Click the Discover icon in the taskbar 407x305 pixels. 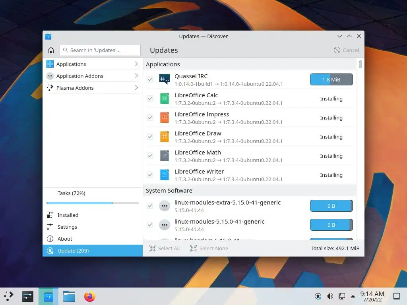point(48,296)
